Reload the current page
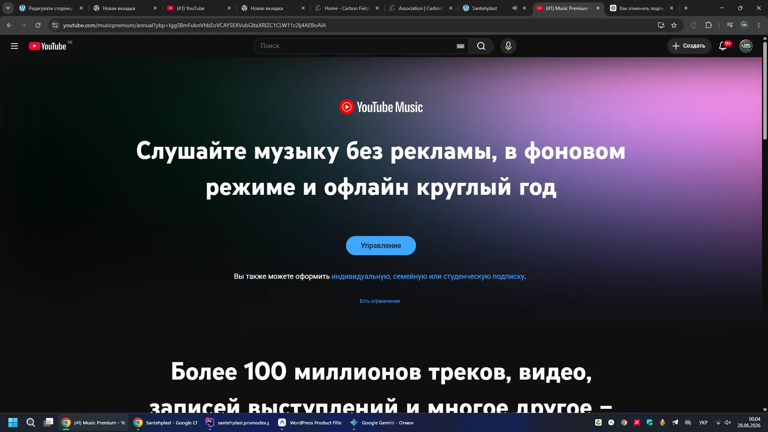Screen dimensions: 768x432 [38, 25]
